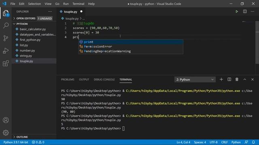
Task: Click the feedback icon in status bar
Action: click(246, 142)
